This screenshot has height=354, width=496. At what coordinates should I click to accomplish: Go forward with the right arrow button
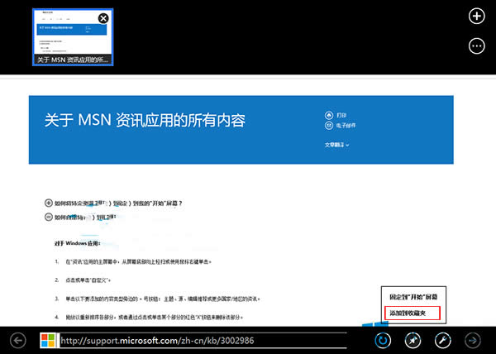473,341
